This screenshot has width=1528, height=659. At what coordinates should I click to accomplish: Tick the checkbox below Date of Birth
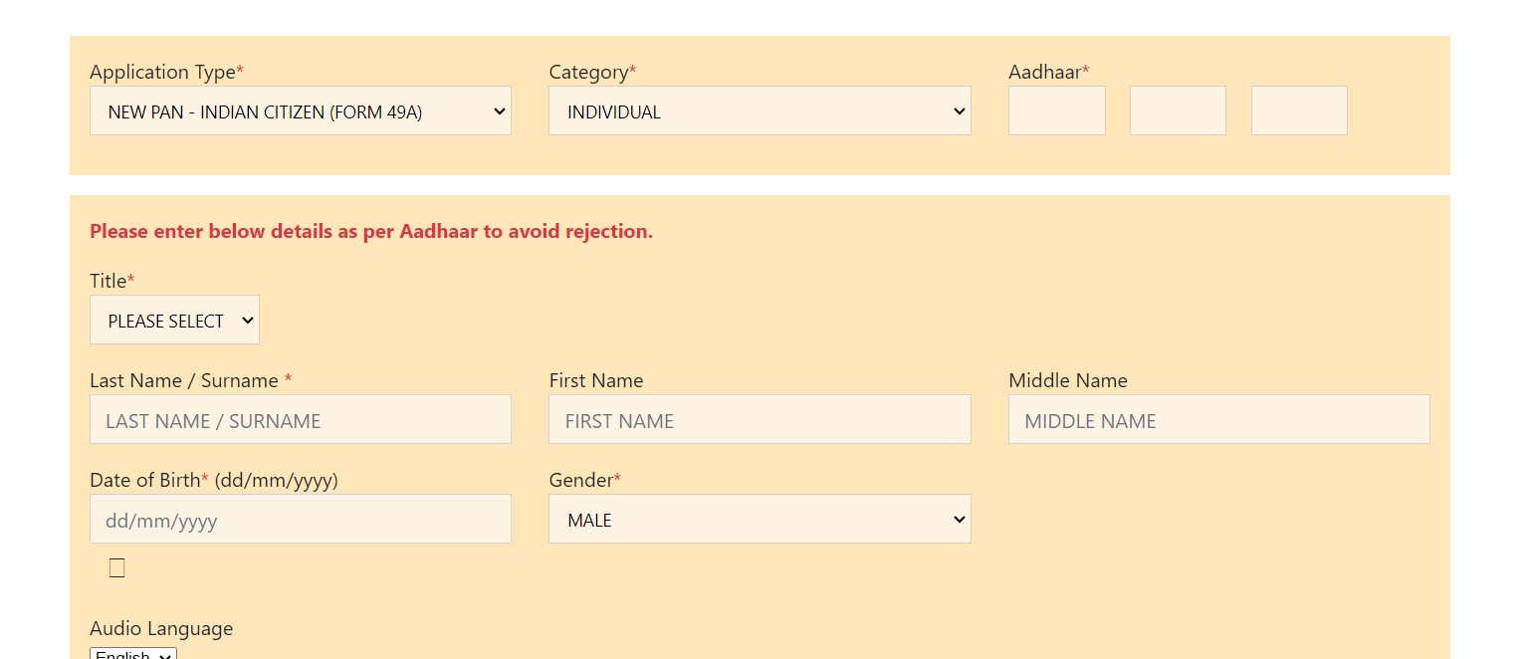[x=117, y=568]
